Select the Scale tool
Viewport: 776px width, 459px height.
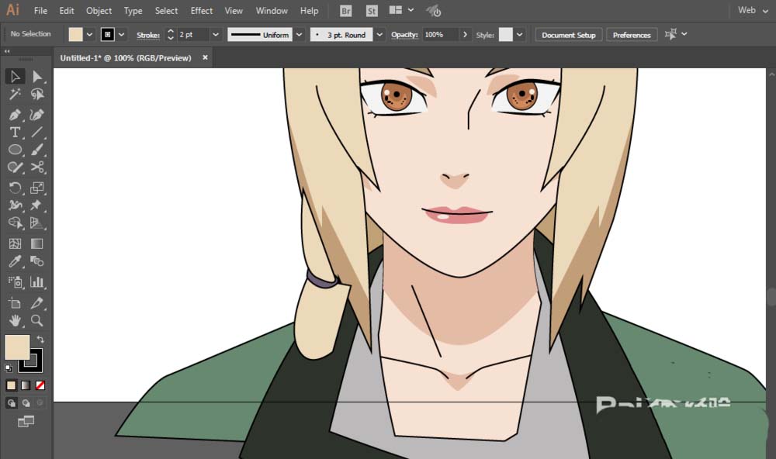[37, 188]
